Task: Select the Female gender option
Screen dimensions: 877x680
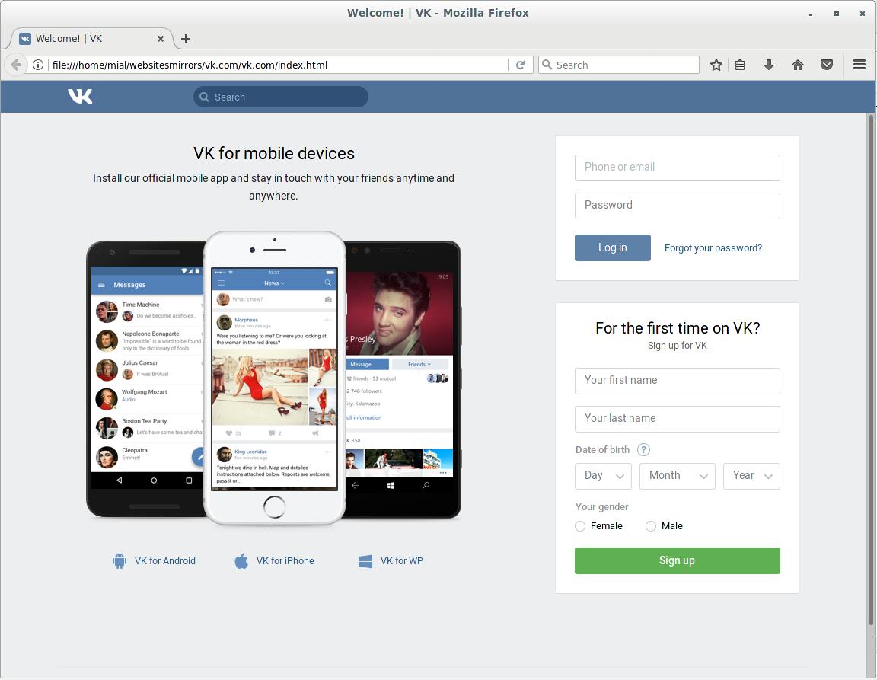Action: tap(580, 526)
